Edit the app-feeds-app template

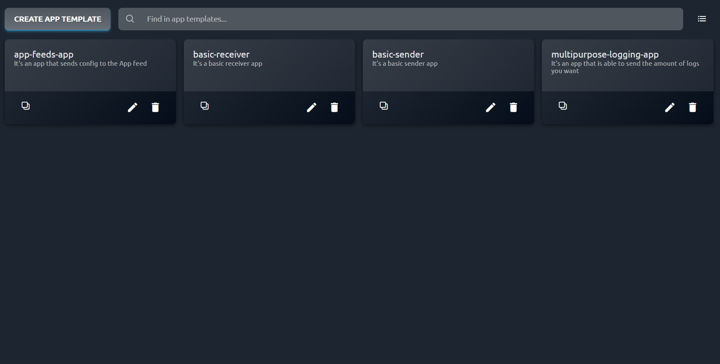click(x=133, y=107)
